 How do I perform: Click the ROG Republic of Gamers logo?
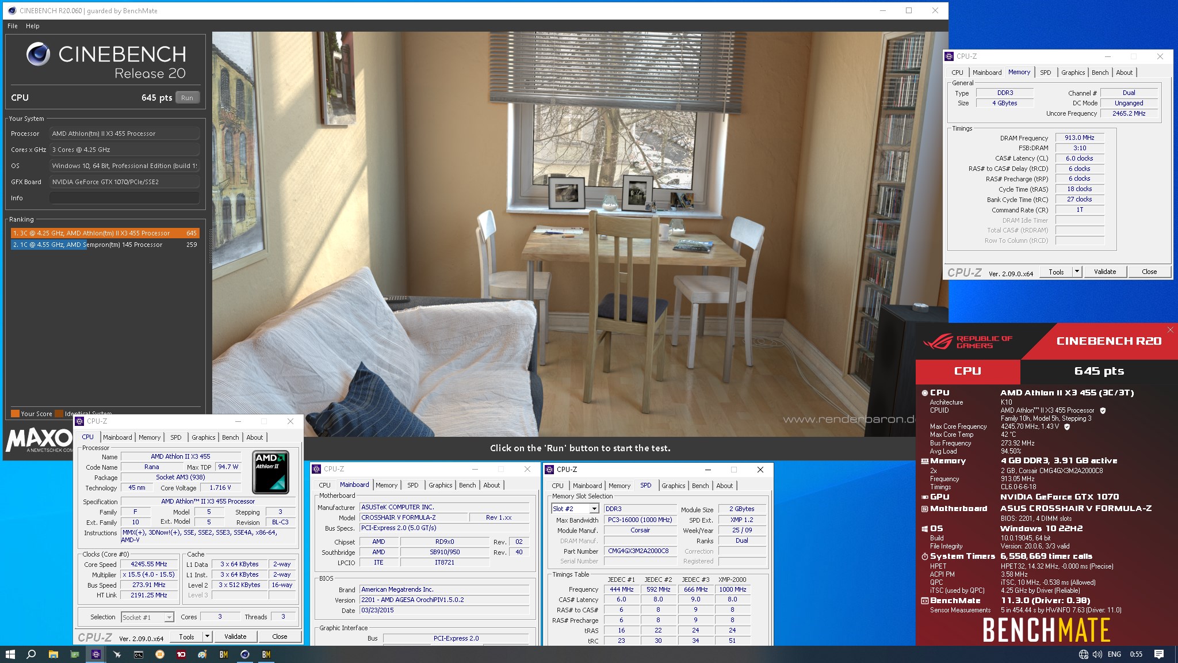tap(967, 342)
